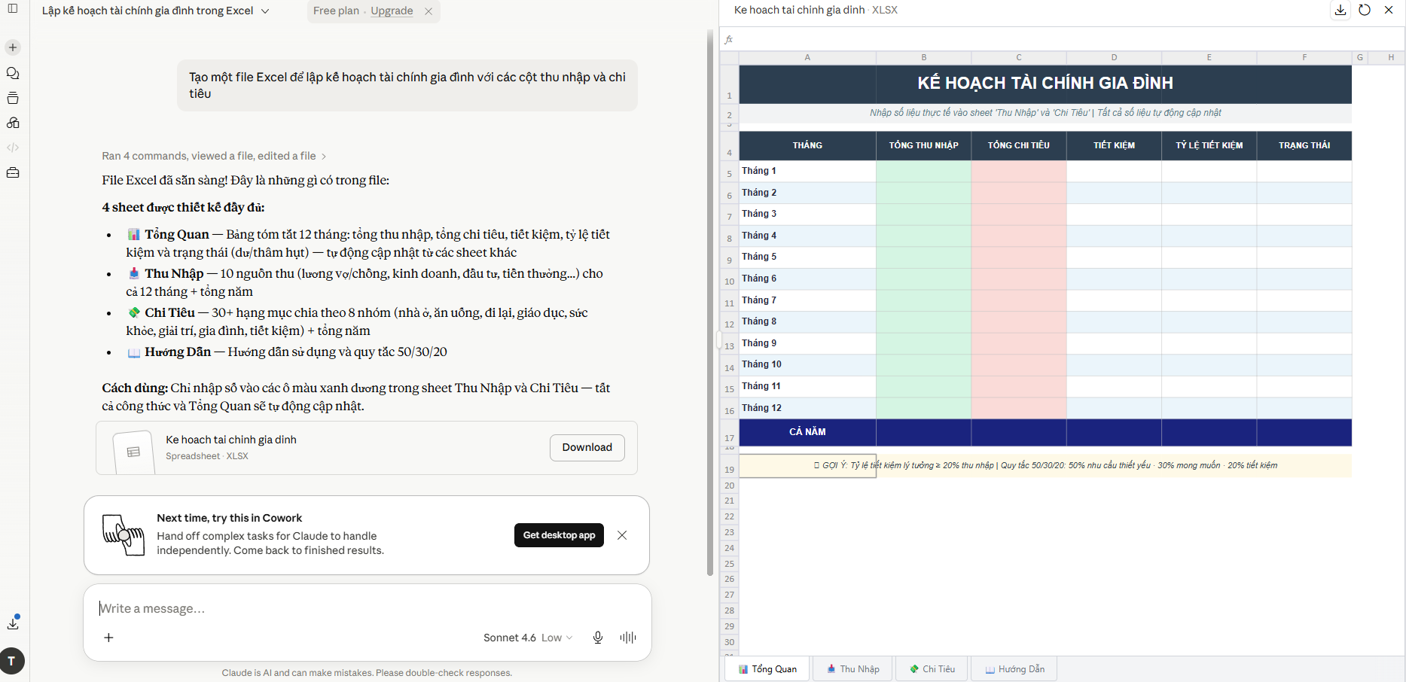The width and height of the screenshot is (1406, 682).
Task: Dismiss the Free plan upgrade banner
Action: click(x=429, y=11)
